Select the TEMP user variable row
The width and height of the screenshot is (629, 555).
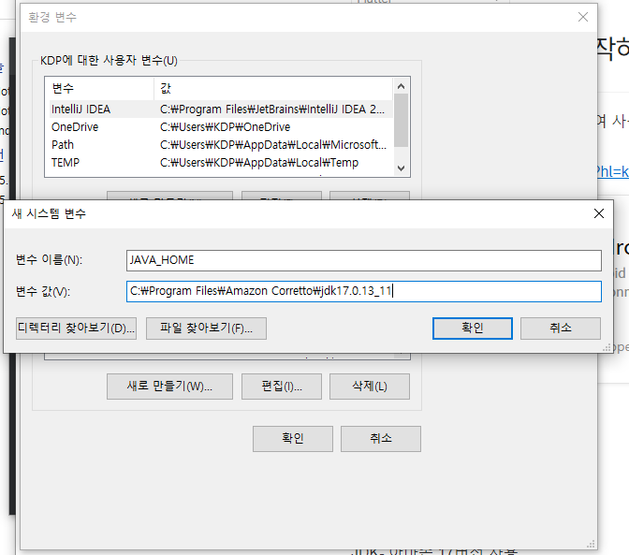pos(221,163)
